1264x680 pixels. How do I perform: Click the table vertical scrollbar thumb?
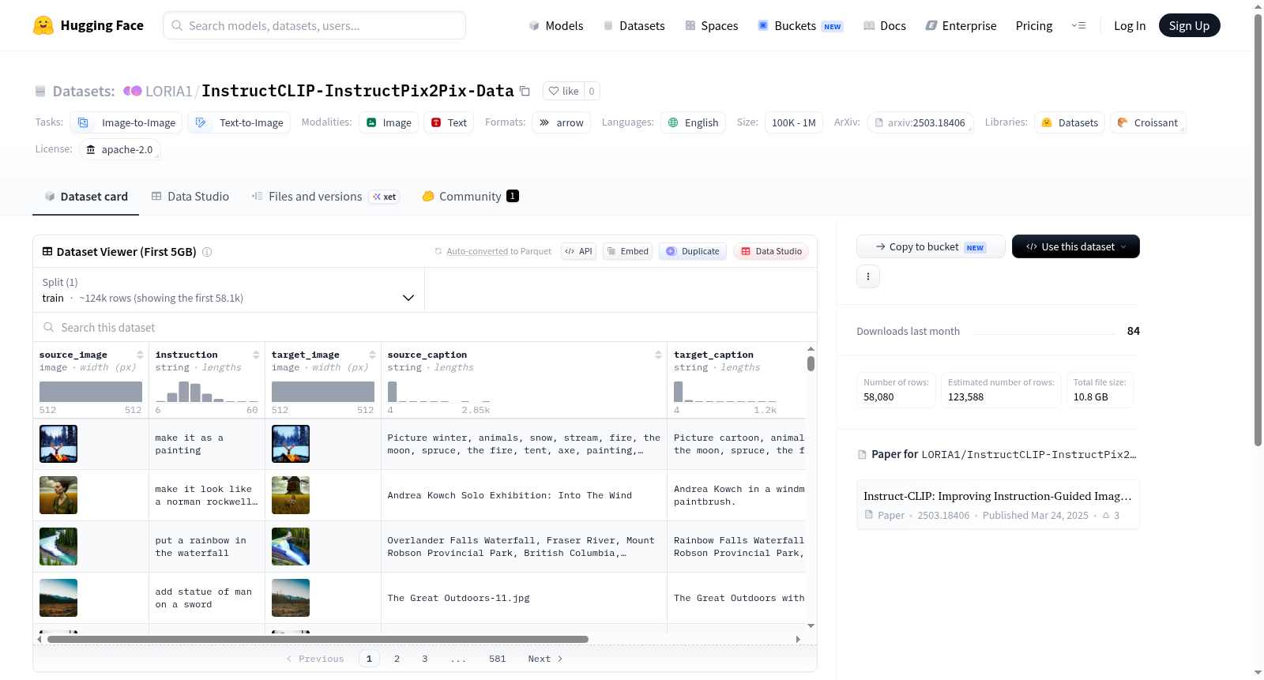(811, 363)
